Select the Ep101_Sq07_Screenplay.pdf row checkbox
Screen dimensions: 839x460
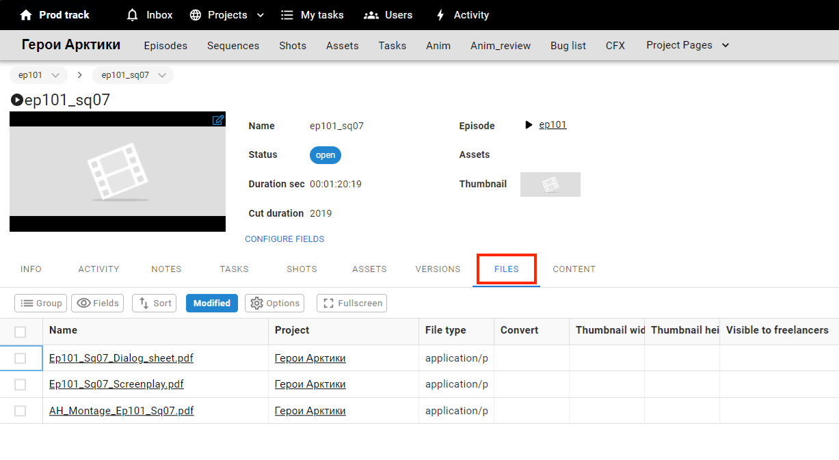coord(21,385)
